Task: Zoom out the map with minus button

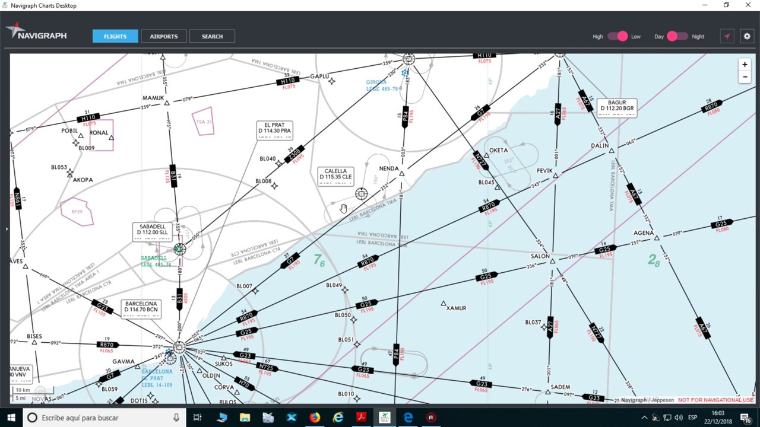Action: point(745,77)
